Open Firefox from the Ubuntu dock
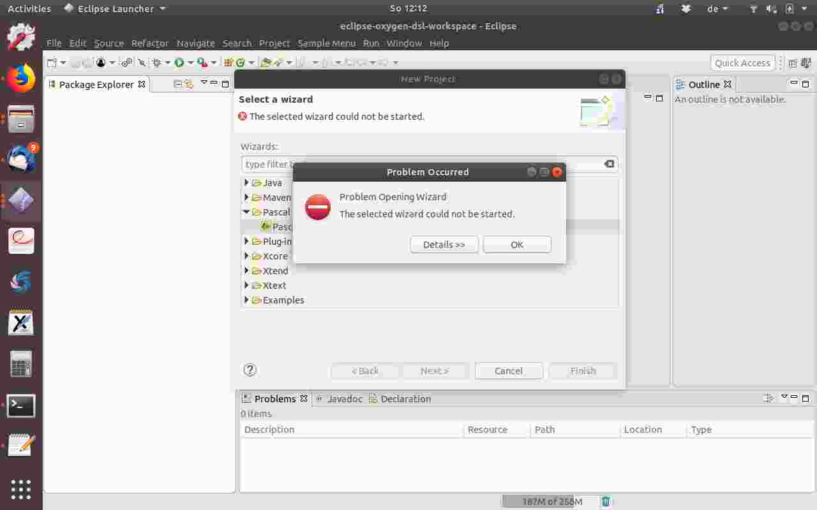 tap(21, 78)
